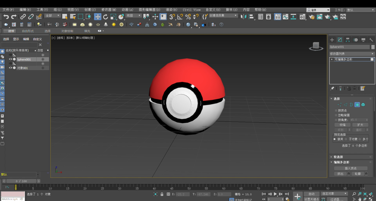Click the Mirror tool icon

click(x=243, y=17)
